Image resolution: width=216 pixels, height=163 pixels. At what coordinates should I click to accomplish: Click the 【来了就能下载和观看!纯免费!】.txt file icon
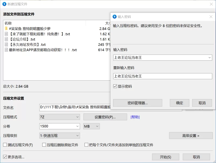tap(6, 34)
